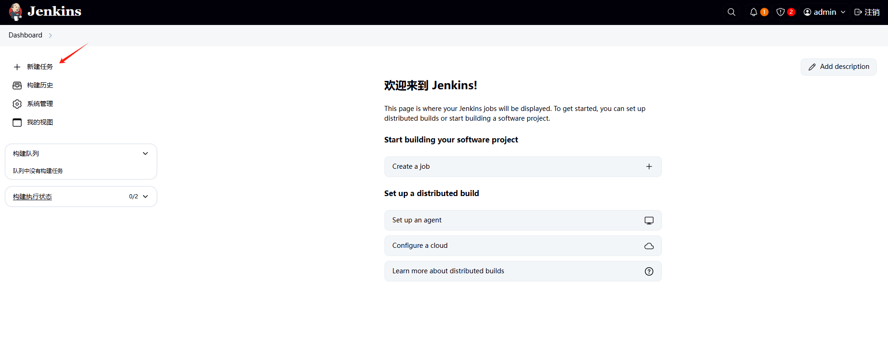888x338 pixels.
Task: Click the 构建队列 panel title
Action: (x=26, y=154)
